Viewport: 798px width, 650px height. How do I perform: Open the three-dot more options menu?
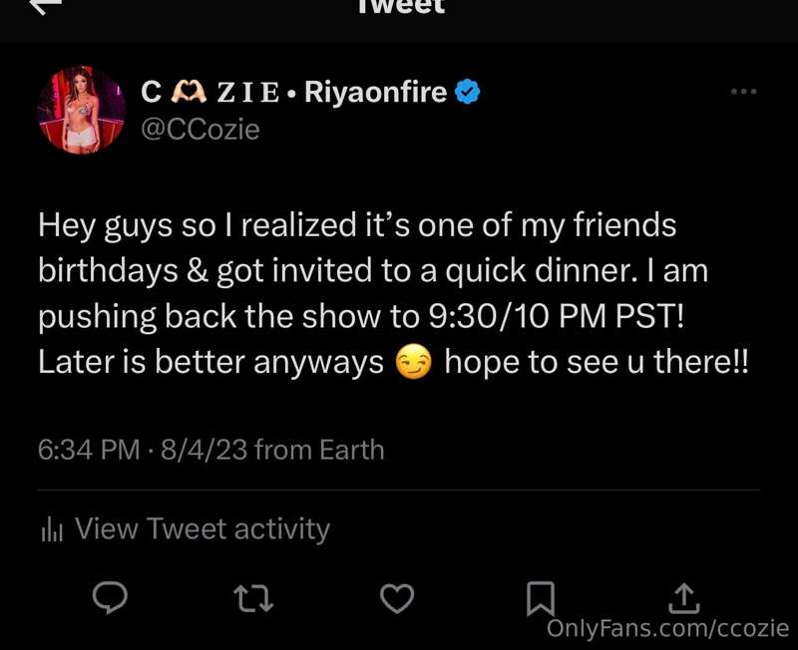click(x=743, y=92)
